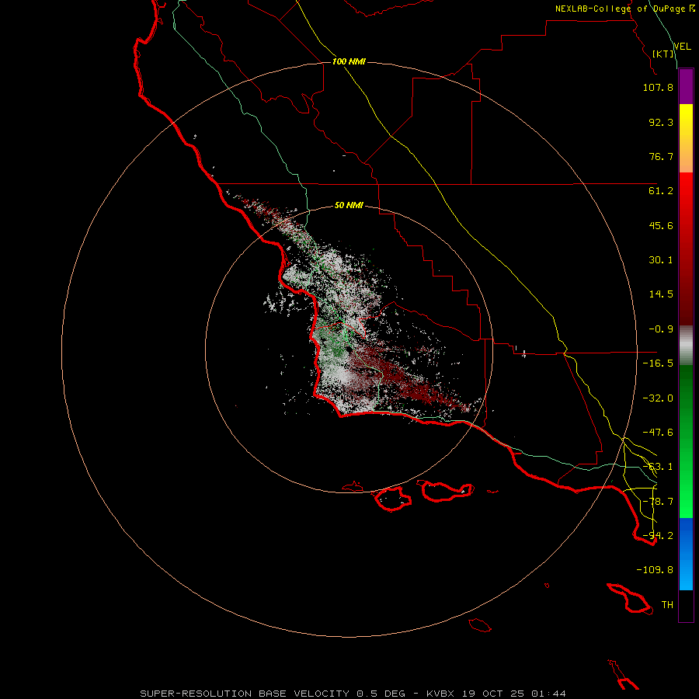Image resolution: width=699 pixels, height=699 pixels.
Task: Pick the bright red color bar segment
Action: (x=686, y=249)
